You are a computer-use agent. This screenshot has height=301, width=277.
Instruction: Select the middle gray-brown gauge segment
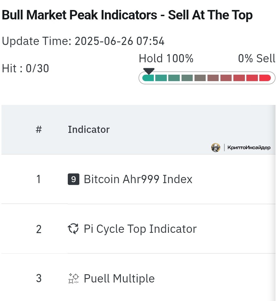click(200, 78)
